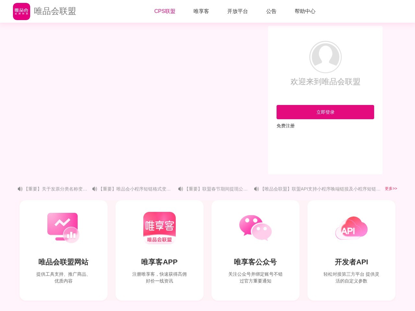The image size is (415, 311).
Task: Open 帮助中心 nav tab
Action: (305, 11)
